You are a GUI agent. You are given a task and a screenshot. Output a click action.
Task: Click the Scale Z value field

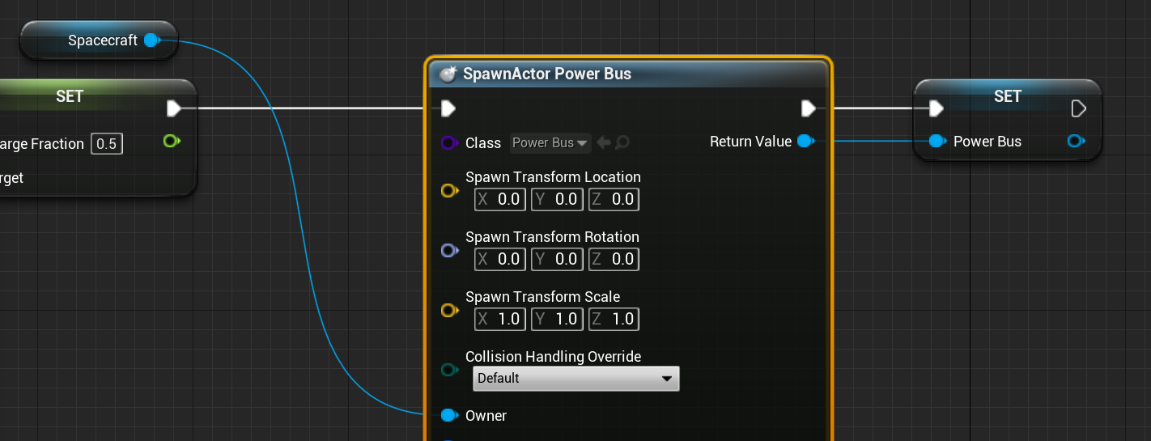click(x=614, y=320)
